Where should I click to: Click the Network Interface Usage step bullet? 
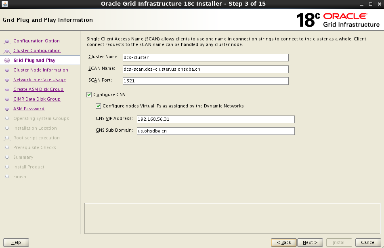pyautogui.click(x=7, y=80)
